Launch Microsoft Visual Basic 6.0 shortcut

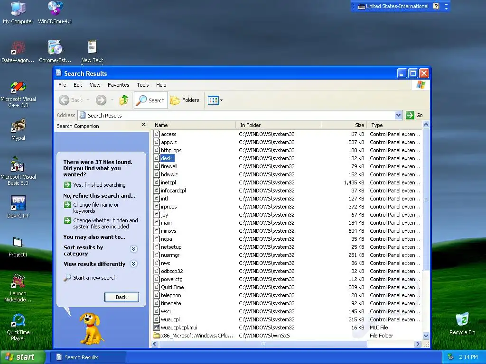[x=18, y=171]
